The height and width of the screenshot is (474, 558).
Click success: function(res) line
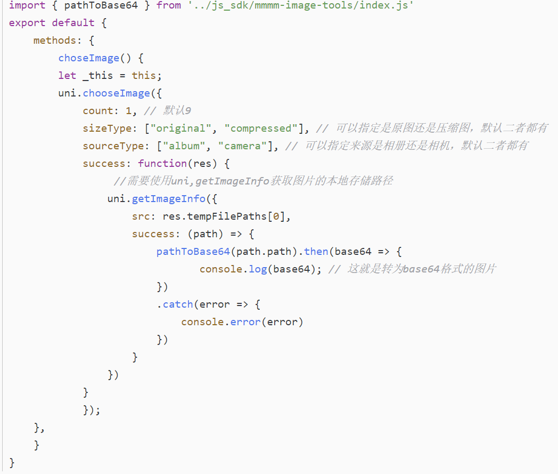(x=156, y=164)
